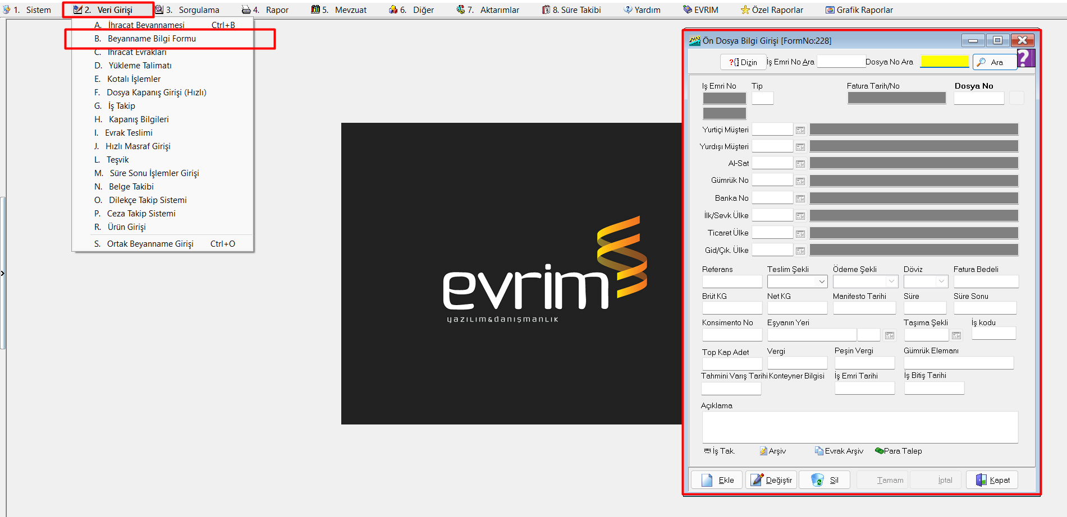
Task: Open the 4. Rapor menu
Action: tap(265, 10)
